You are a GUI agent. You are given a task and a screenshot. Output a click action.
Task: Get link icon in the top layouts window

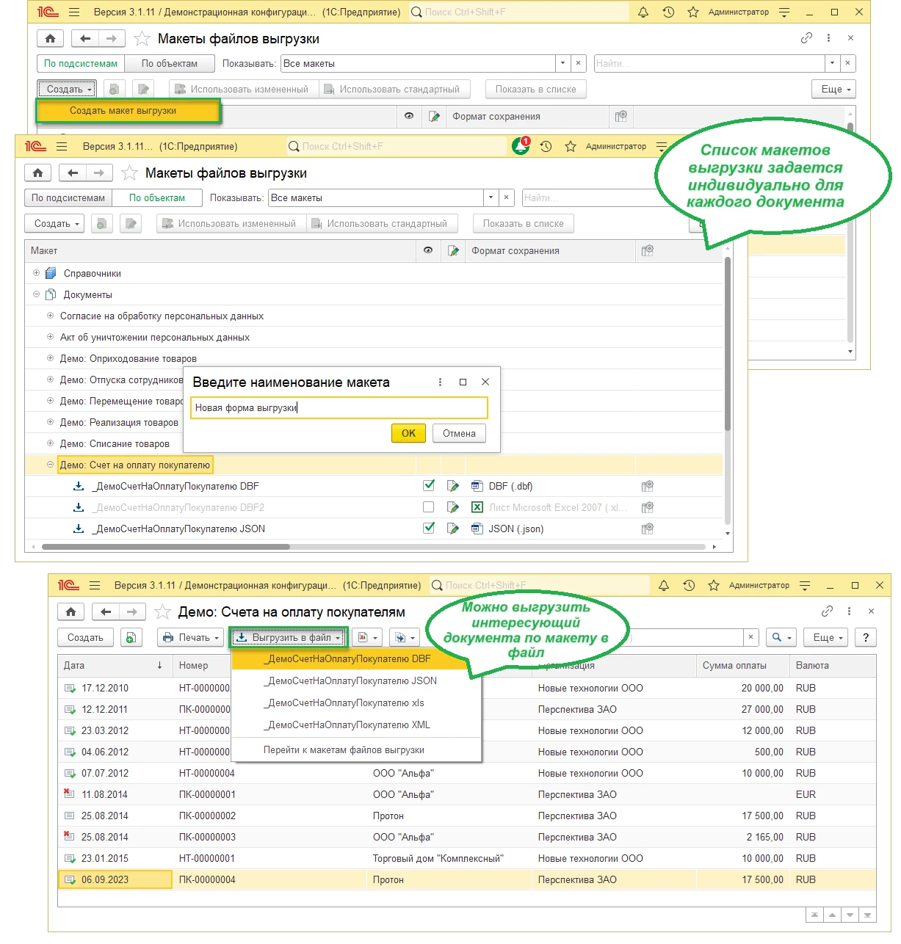coord(806,38)
